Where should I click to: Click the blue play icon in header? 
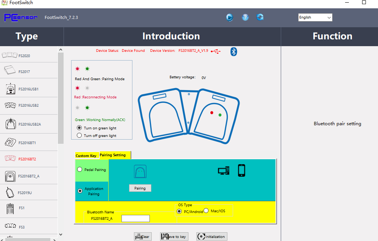tap(230, 17)
